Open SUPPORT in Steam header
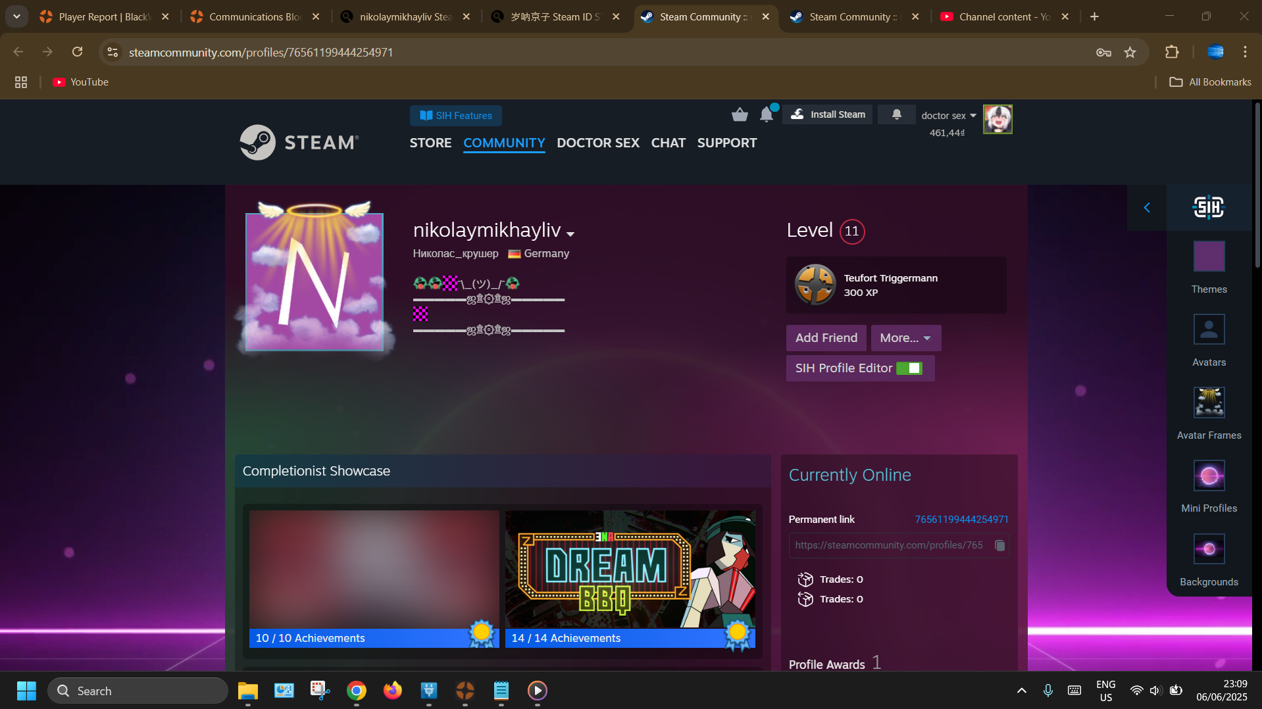Viewport: 1262px width, 709px height. coord(726,143)
